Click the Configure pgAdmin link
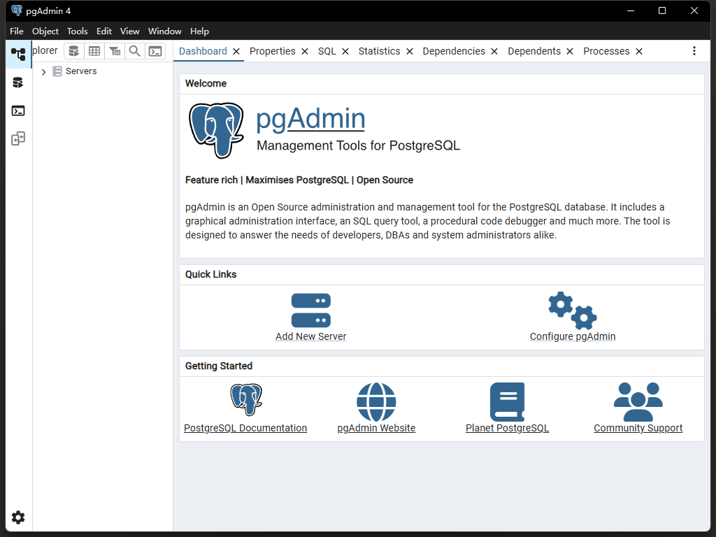Image resolution: width=716 pixels, height=537 pixels. point(573,336)
